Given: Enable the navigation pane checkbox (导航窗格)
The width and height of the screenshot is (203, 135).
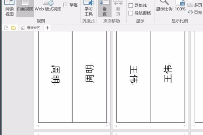Looking at the screenshot, I should point(131,13).
